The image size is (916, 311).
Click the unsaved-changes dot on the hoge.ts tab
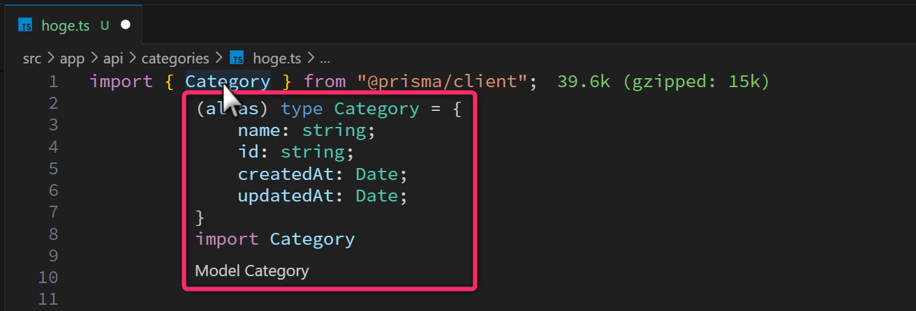(x=126, y=25)
